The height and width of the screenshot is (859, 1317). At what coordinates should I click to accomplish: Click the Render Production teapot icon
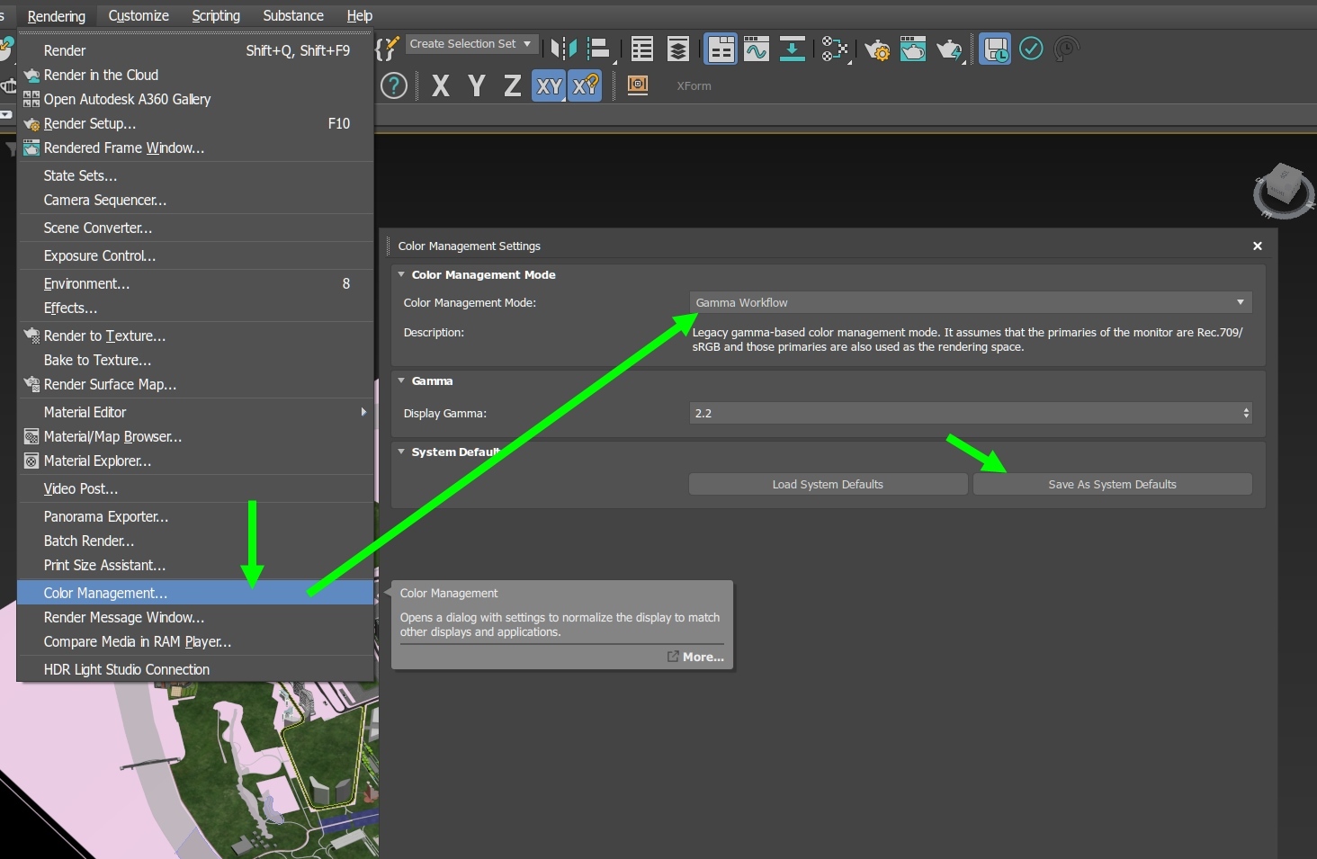pyautogui.click(x=948, y=49)
